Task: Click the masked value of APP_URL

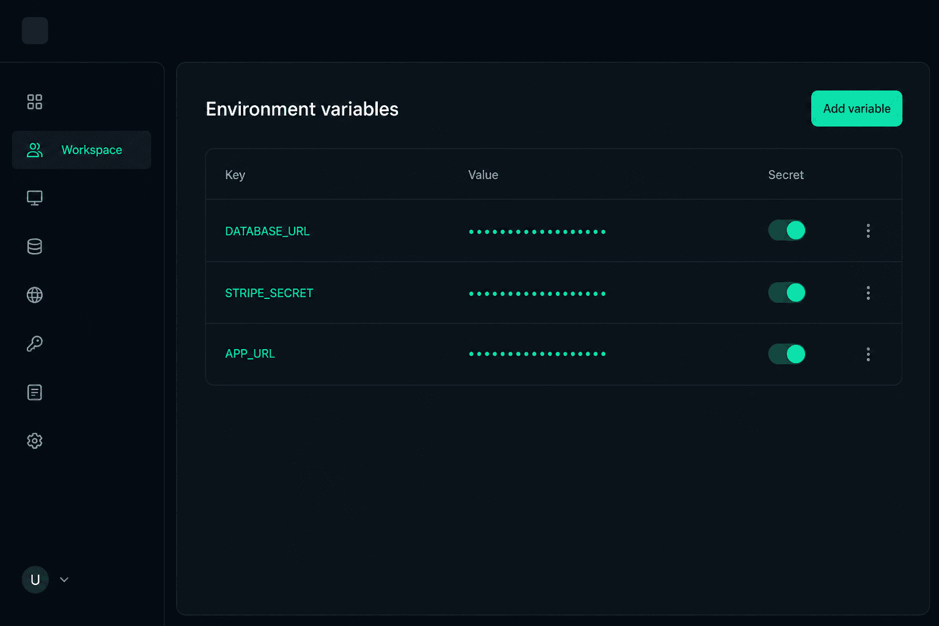Action: (537, 354)
